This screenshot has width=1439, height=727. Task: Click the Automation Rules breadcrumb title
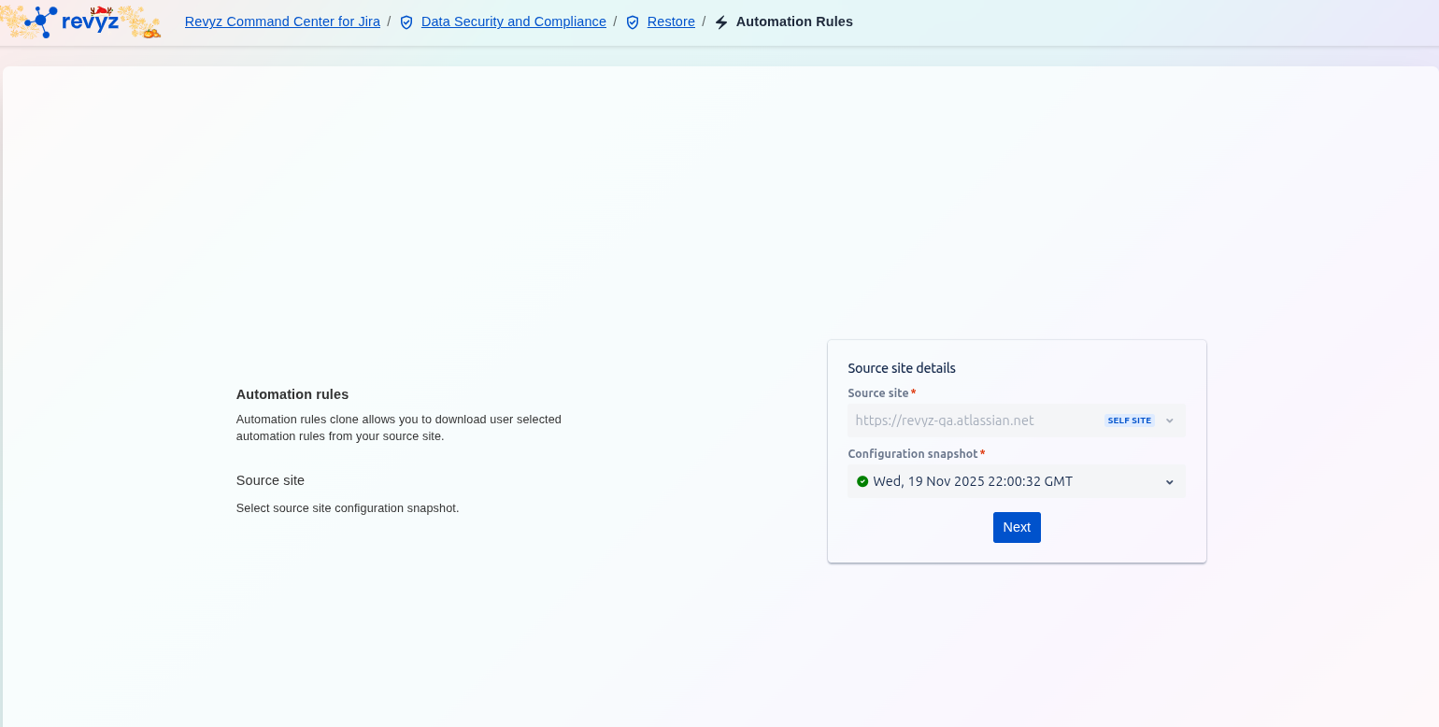coord(794,21)
